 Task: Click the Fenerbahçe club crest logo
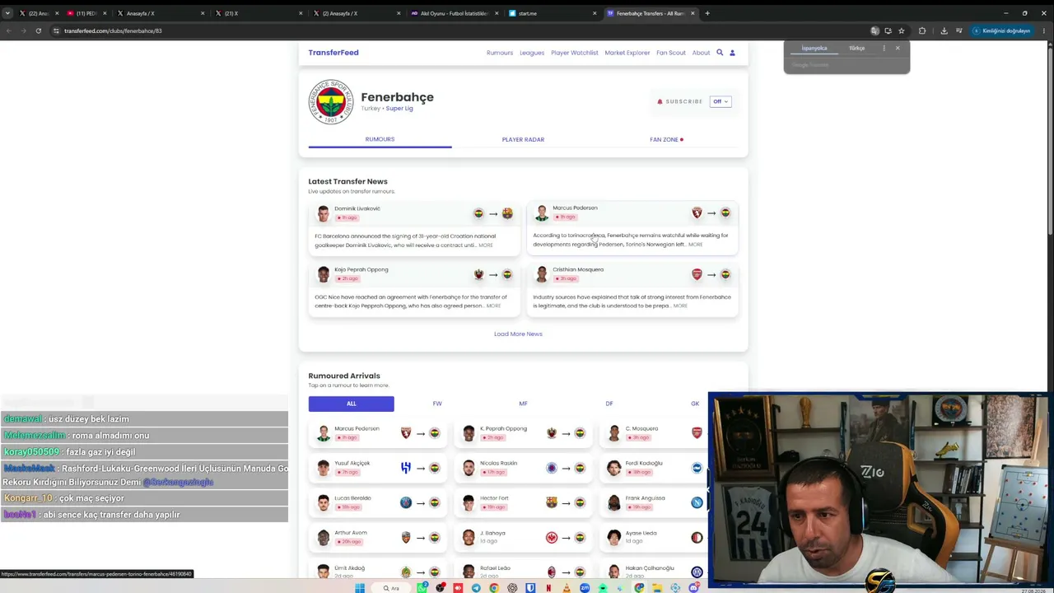point(331,102)
